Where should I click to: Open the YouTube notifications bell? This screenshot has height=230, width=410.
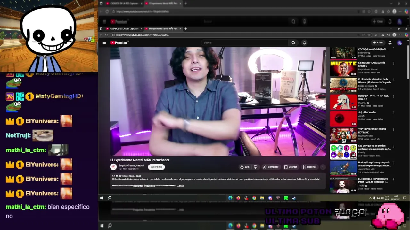390,42
